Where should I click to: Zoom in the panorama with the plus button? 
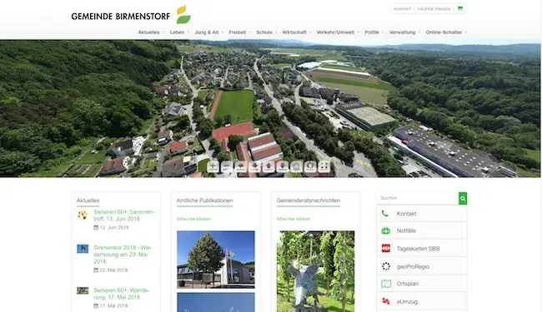tap(213, 166)
